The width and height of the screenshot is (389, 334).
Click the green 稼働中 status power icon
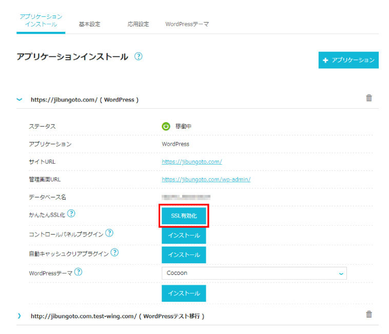(x=166, y=126)
